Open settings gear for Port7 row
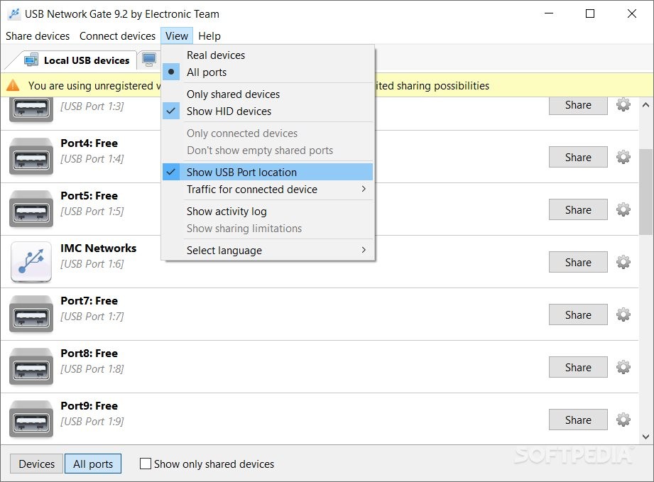Image resolution: width=654 pixels, height=482 pixels. coord(623,314)
